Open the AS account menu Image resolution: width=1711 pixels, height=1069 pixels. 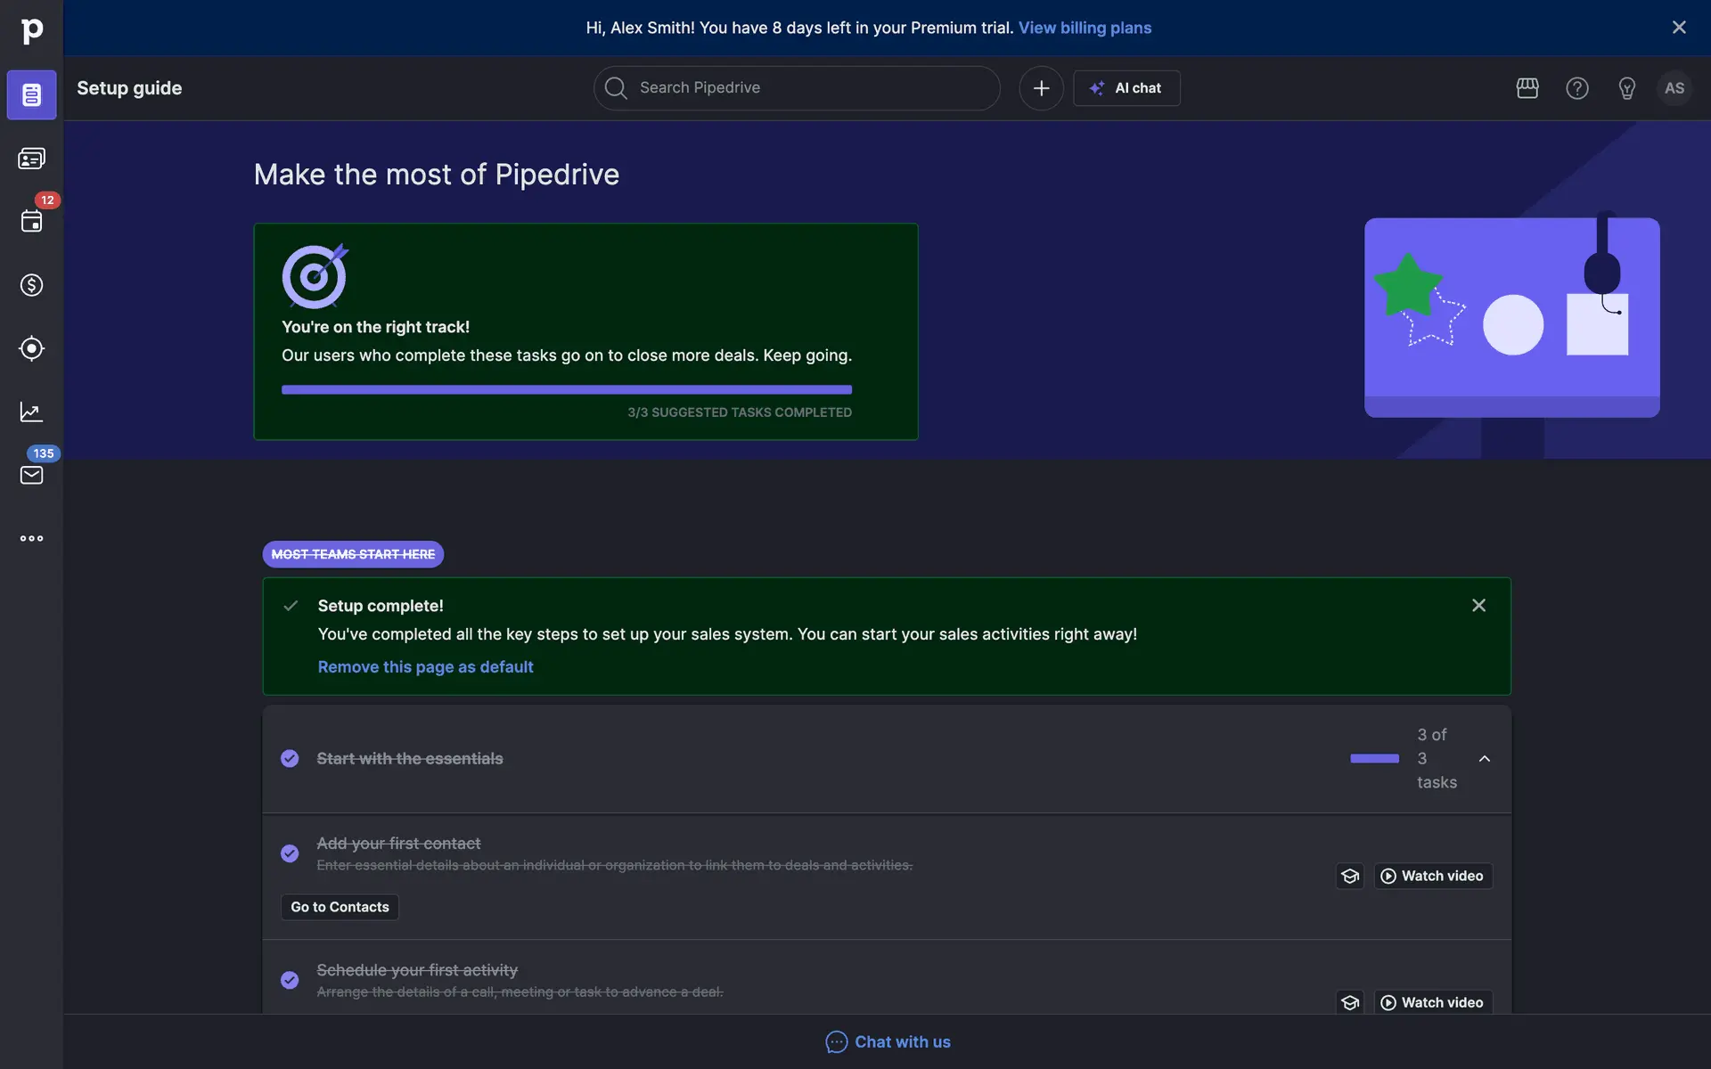1674,88
